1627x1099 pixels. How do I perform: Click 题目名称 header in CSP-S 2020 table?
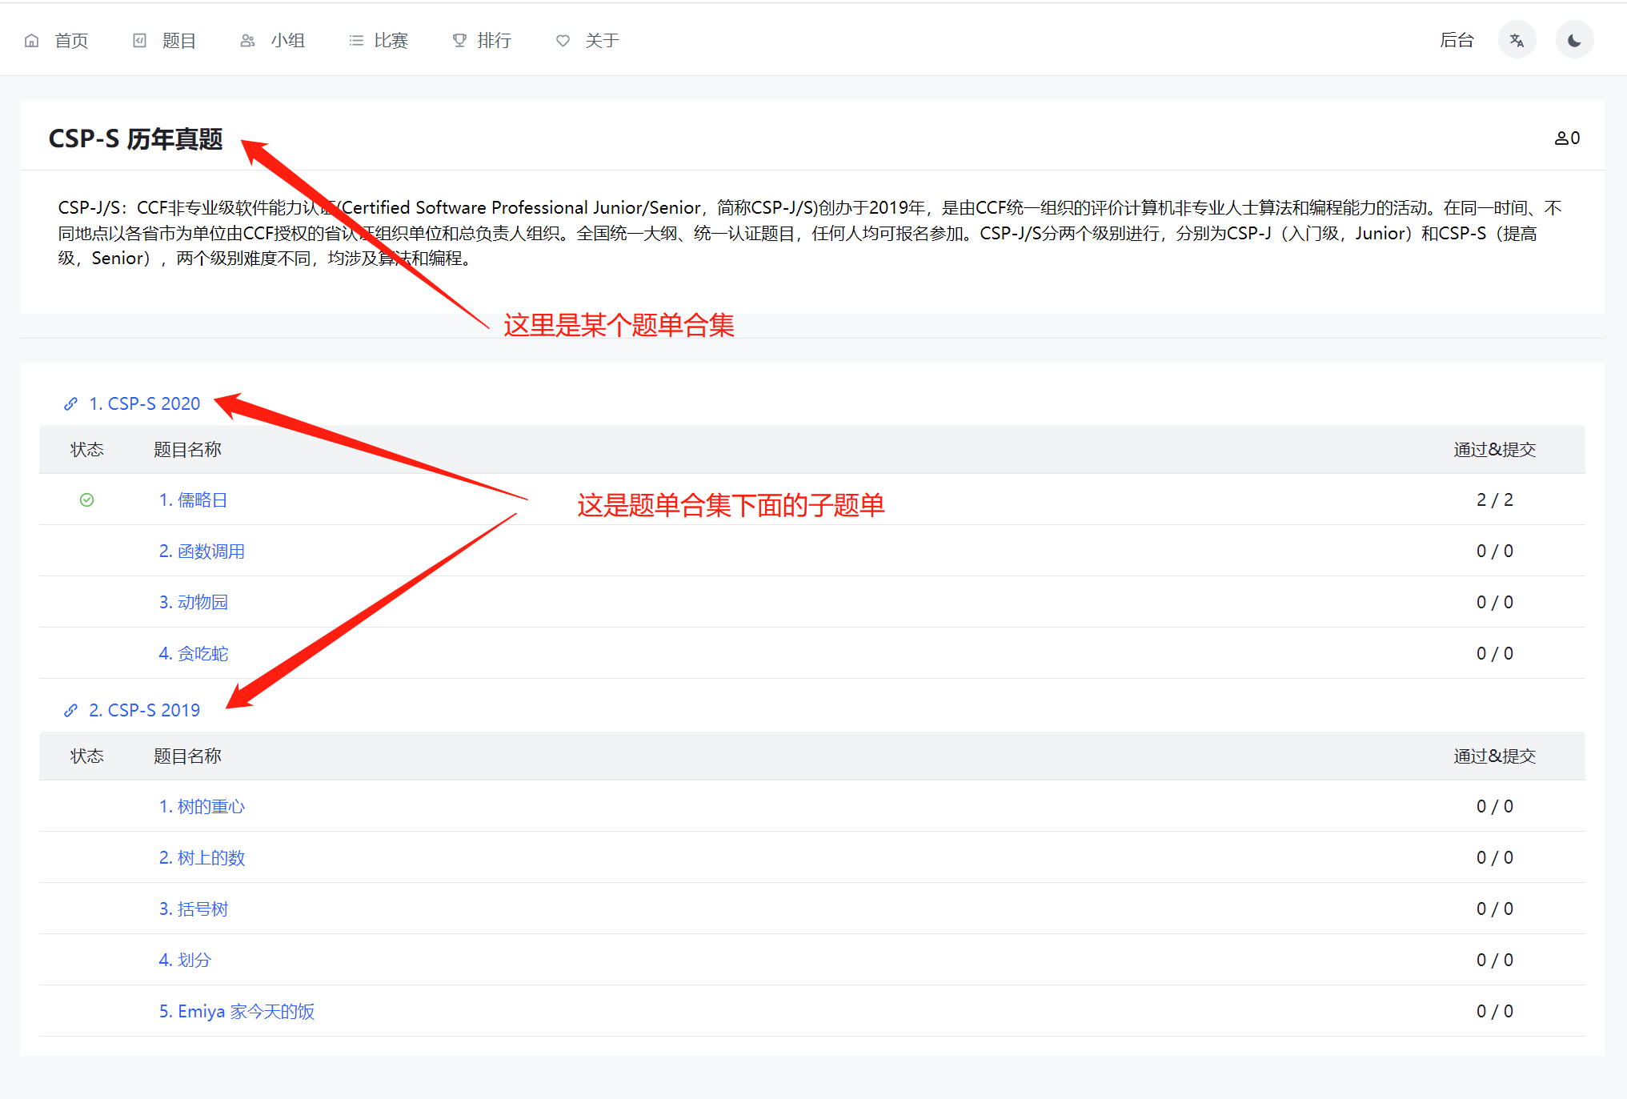point(187,450)
